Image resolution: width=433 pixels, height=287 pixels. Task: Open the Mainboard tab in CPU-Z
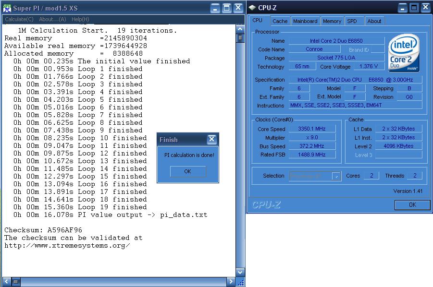tap(305, 21)
